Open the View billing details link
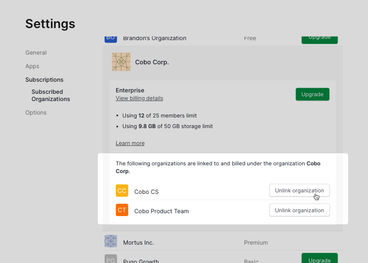The height and width of the screenshot is (263, 368). pyautogui.click(x=139, y=98)
